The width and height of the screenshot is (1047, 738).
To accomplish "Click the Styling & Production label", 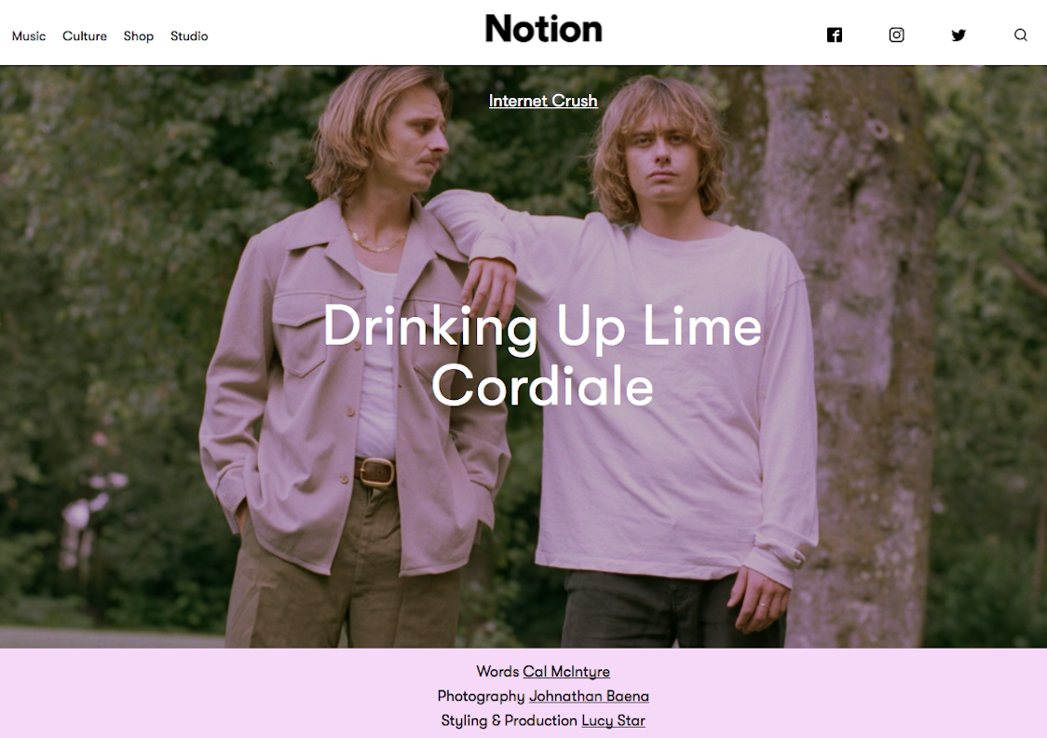I will [x=509, y=720].
